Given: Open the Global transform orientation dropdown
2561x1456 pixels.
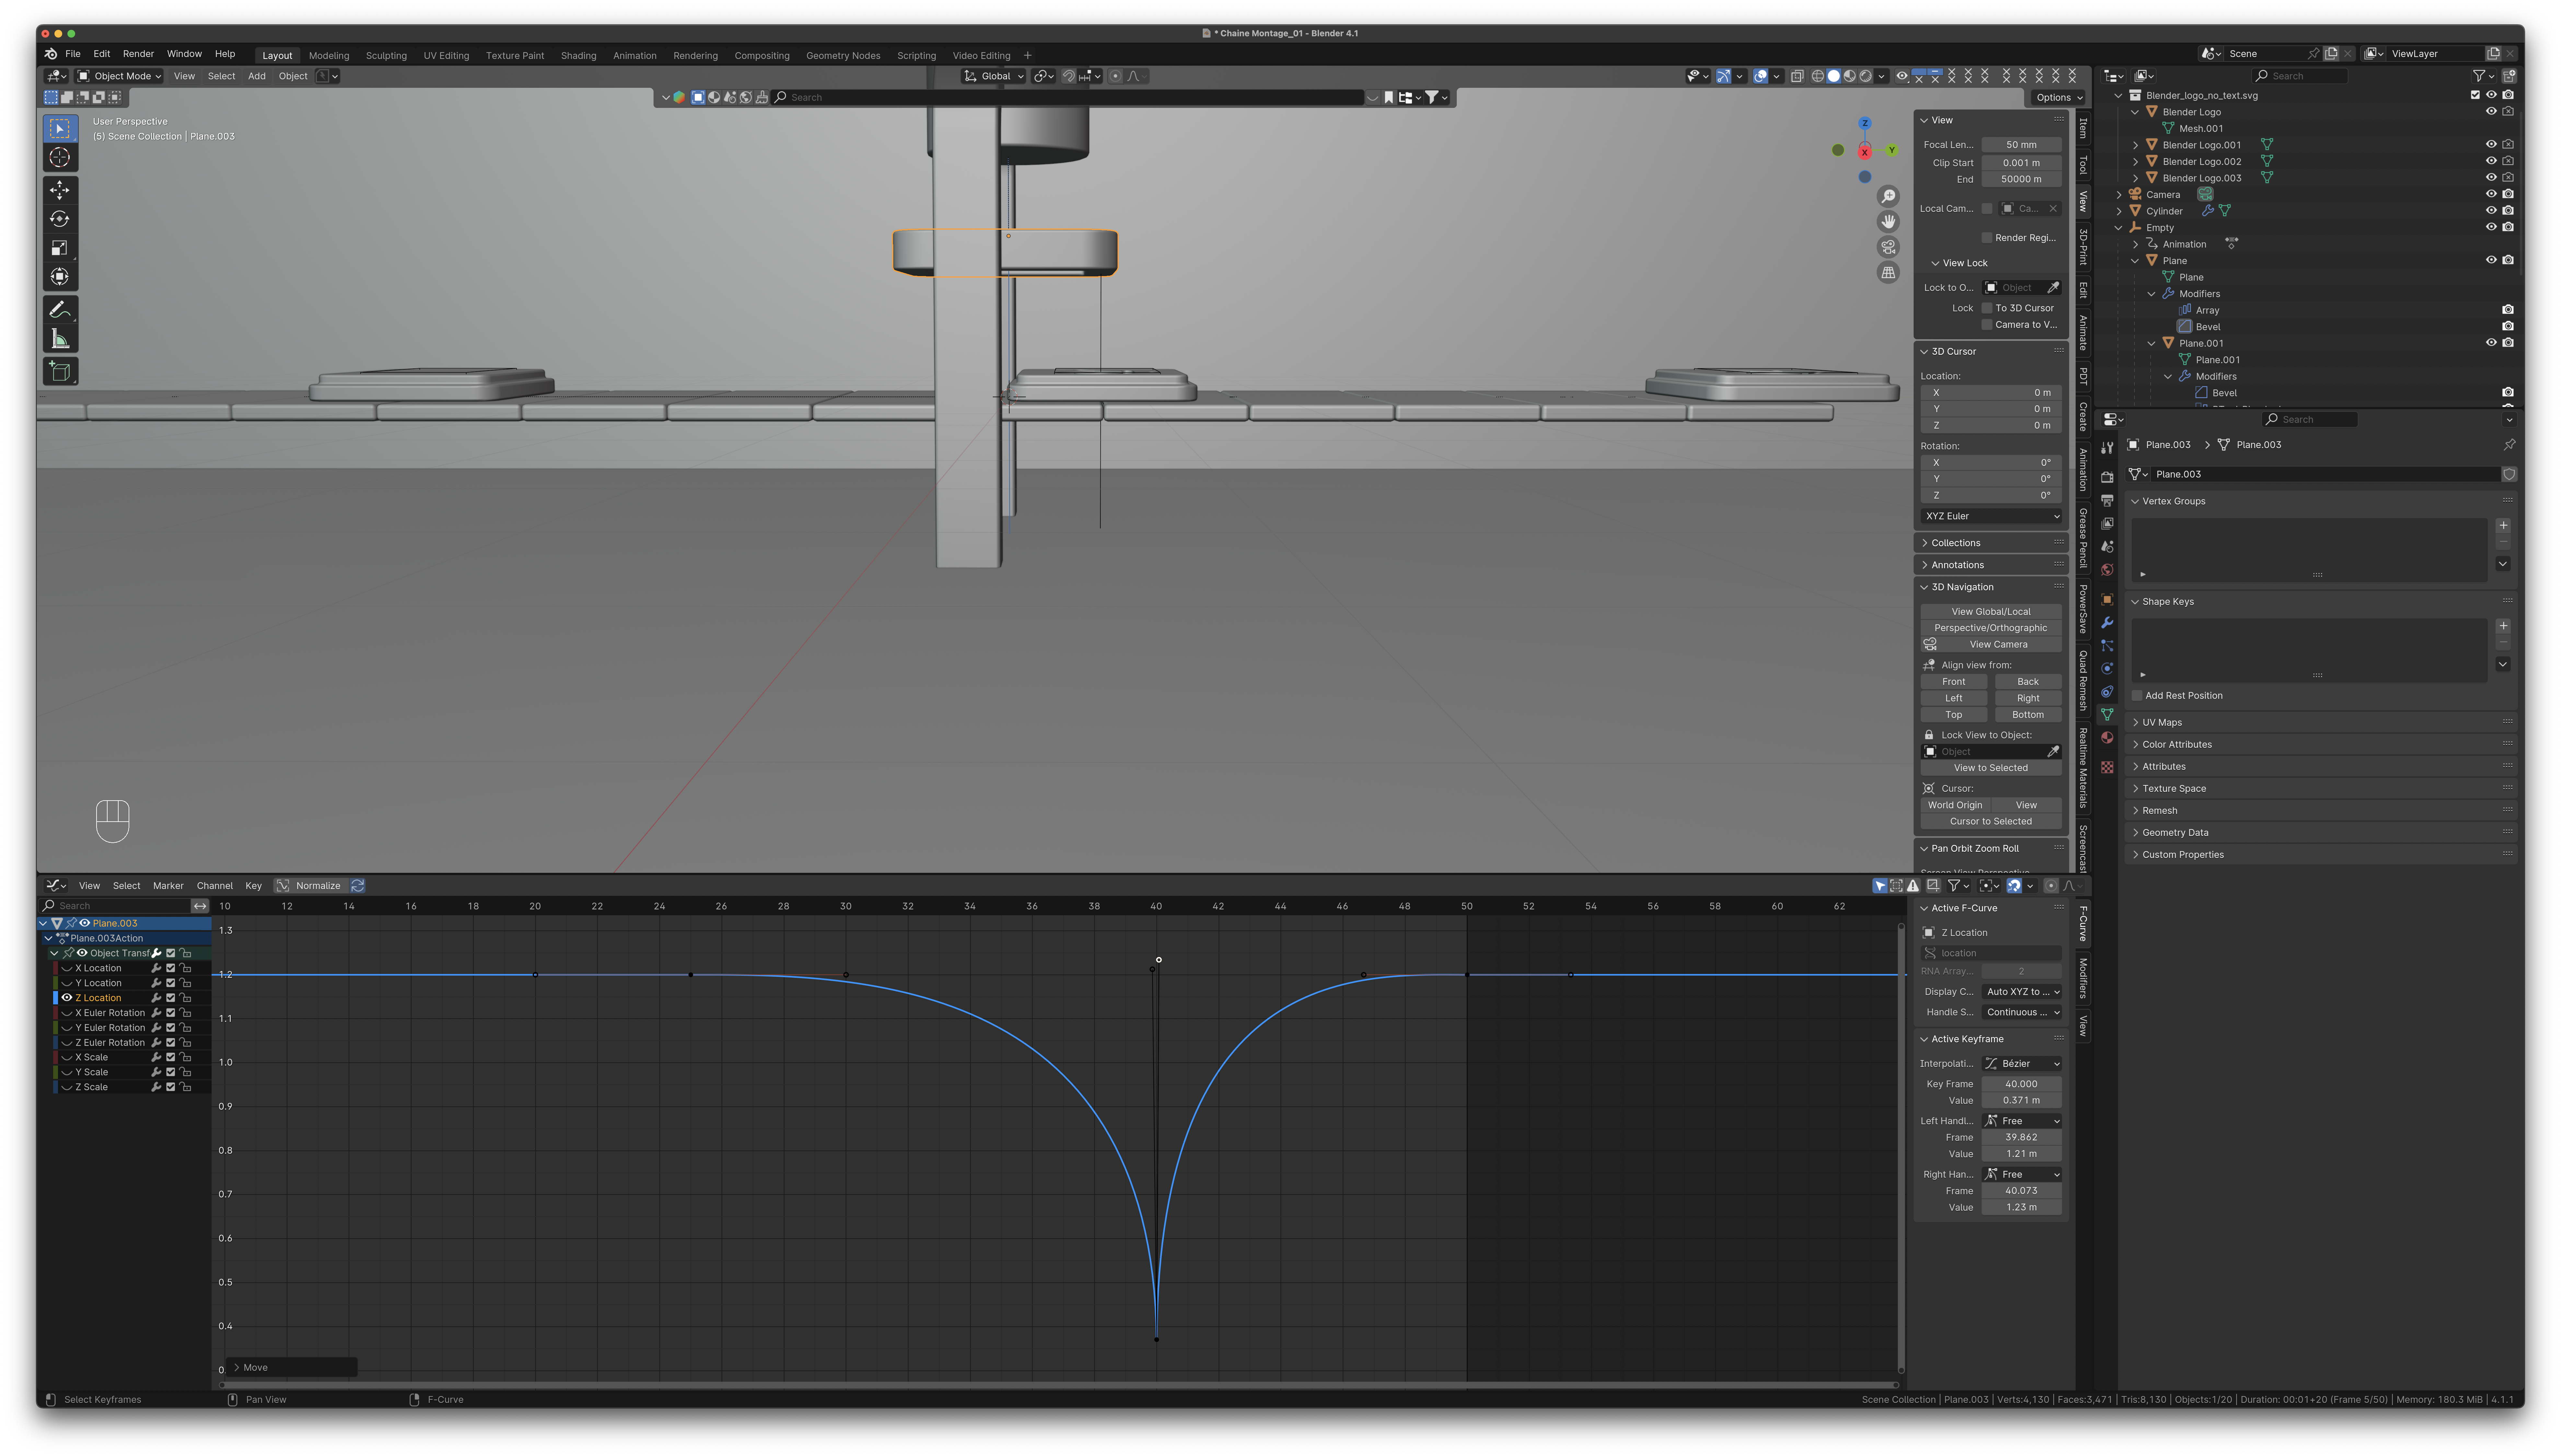Looking at the screenshot, I should pos(994,76).
